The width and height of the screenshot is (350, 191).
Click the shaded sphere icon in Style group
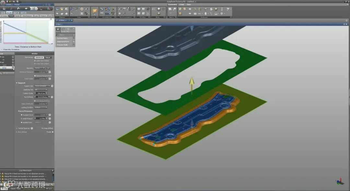point(159,9)
